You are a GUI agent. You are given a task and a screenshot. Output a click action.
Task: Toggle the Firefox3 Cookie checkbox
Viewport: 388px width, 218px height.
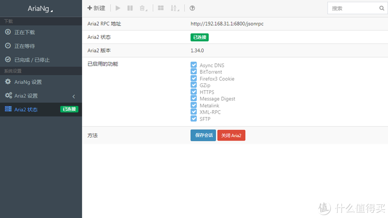point(194,78)
